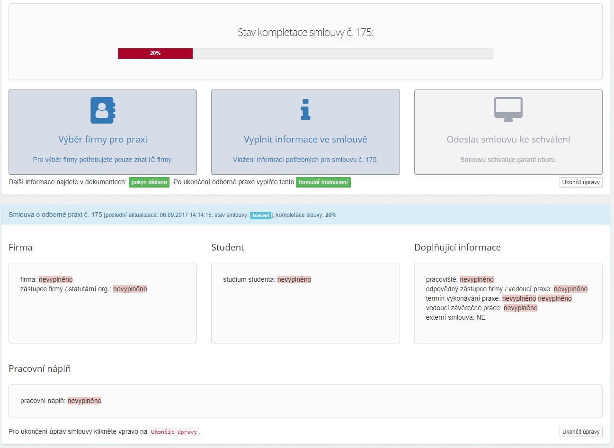
Task: Click 'nevyplněno' next to 'firma:'
Action: (56, 279)
